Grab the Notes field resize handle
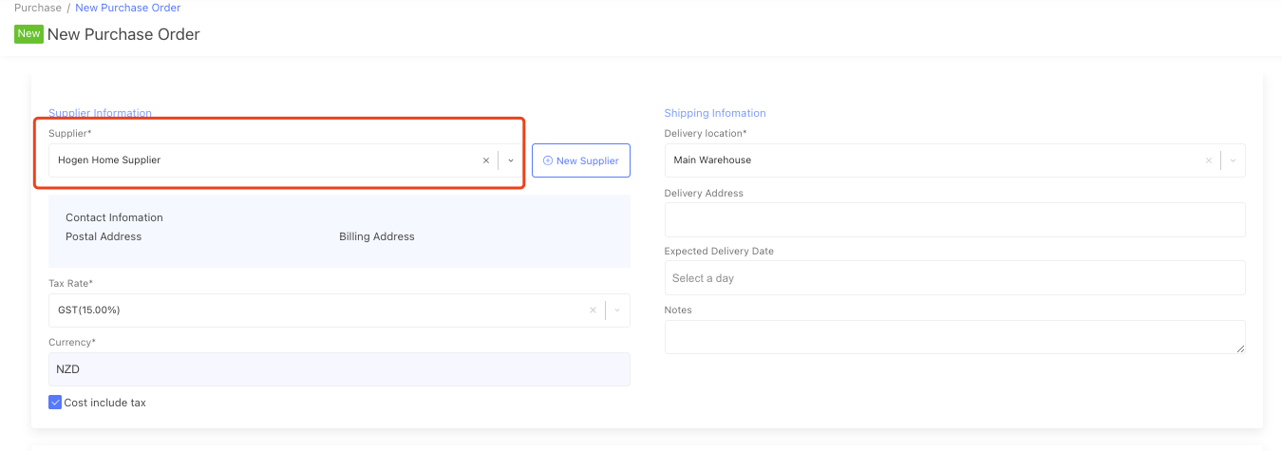Image resolution: width=1282 pixels, height=451 pixels. pos(1240,348)
